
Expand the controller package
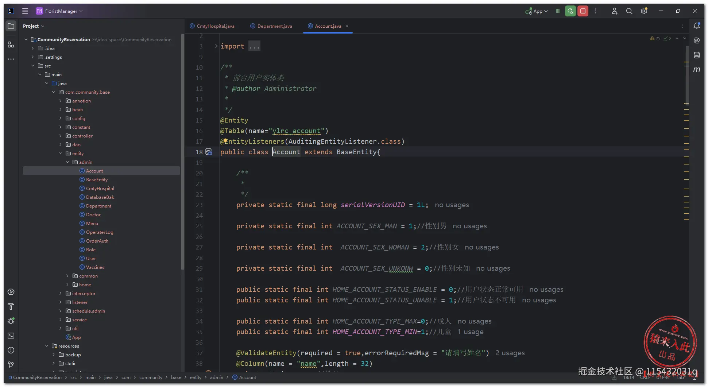61,136
